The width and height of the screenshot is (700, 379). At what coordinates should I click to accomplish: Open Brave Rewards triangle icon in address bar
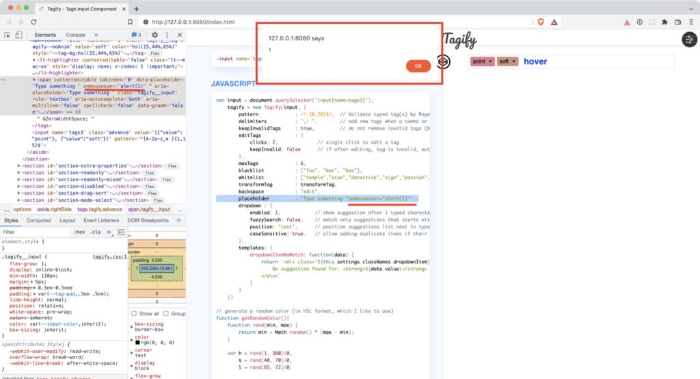(x=554, y=22)
